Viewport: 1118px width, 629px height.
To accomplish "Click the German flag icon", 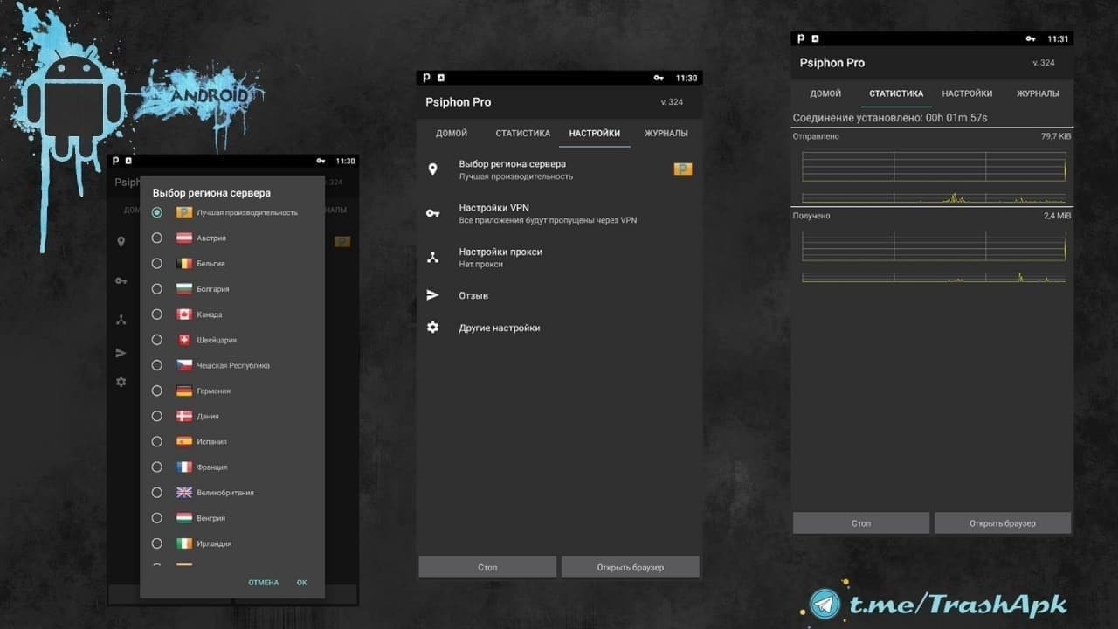I will pyautogui.click(x=184, y=391).
